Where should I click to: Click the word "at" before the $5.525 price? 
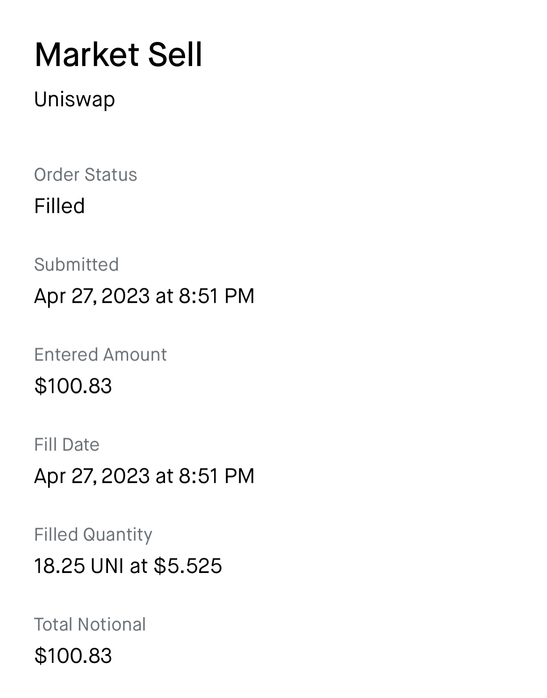click(x=139, y=566)
